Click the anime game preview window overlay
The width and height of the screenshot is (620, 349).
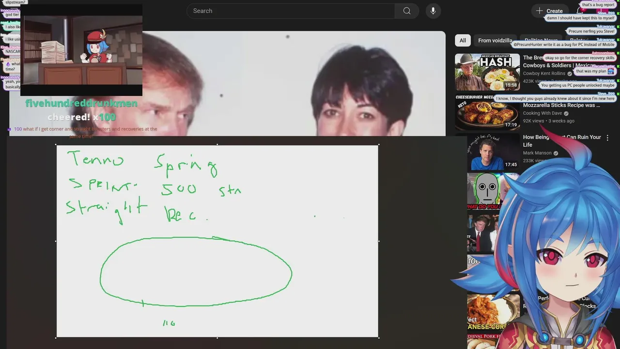pos(81,50)
